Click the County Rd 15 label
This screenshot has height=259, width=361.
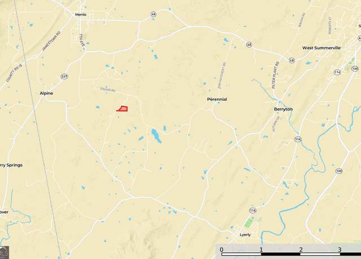pyautogui.click(x=14, y=73)
